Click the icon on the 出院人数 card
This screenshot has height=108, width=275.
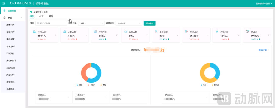126,31
